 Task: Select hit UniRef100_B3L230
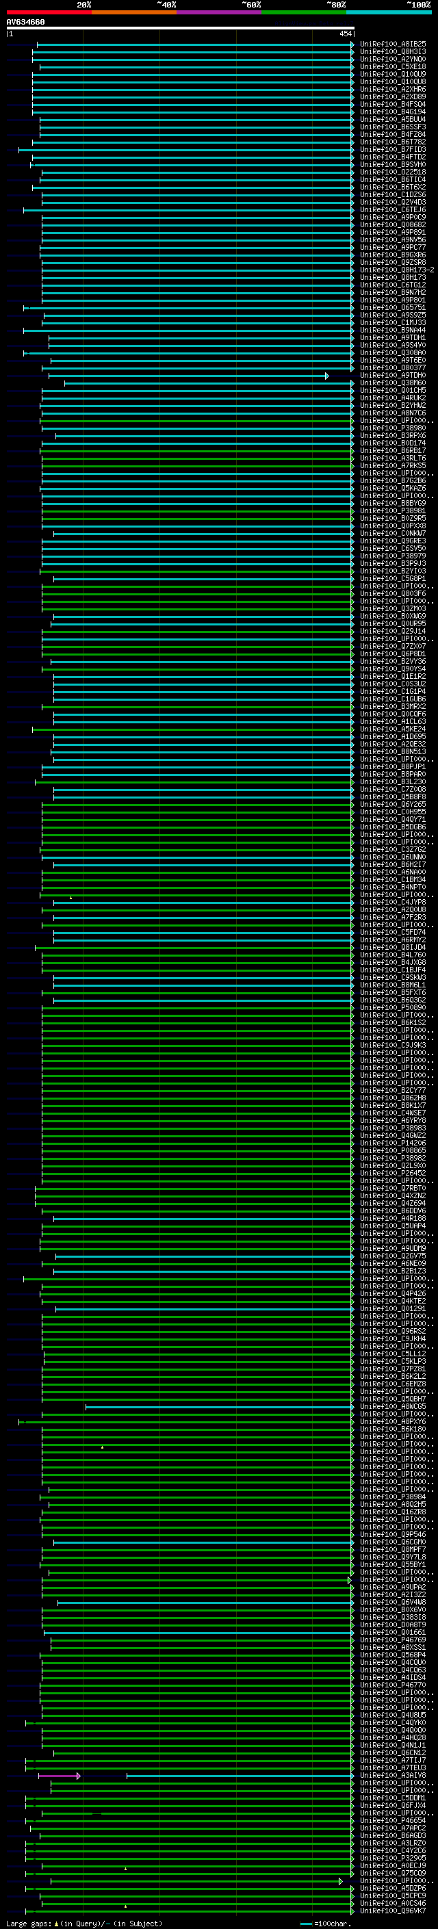[393, 781]
